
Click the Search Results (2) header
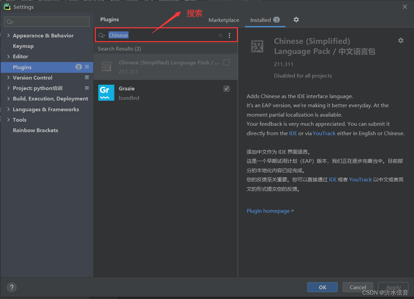point(119,49)
